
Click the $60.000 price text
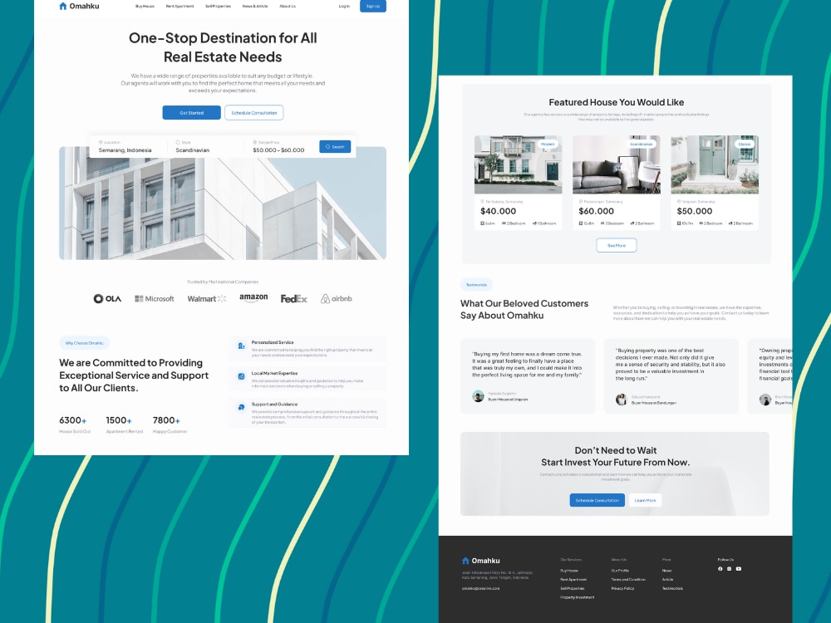pos(596,211)
